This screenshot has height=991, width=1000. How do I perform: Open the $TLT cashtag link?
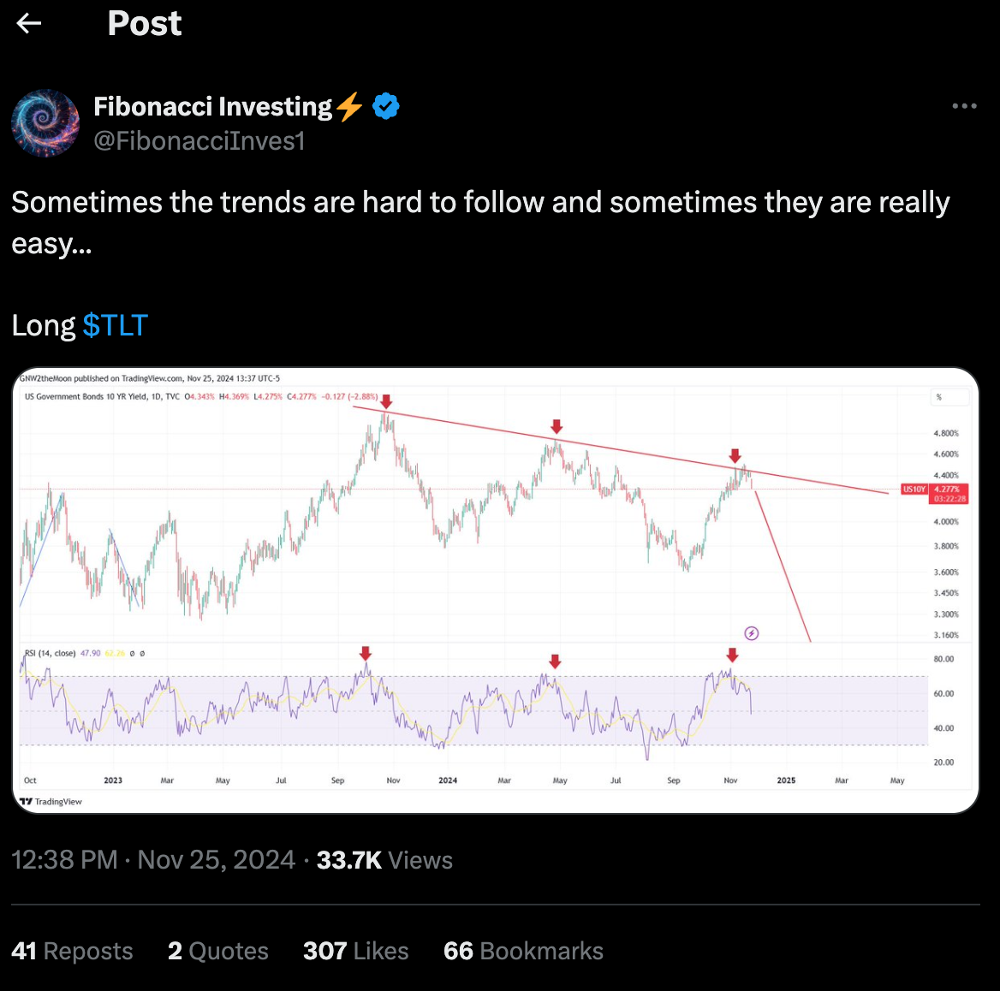click(x=116, y=325)
